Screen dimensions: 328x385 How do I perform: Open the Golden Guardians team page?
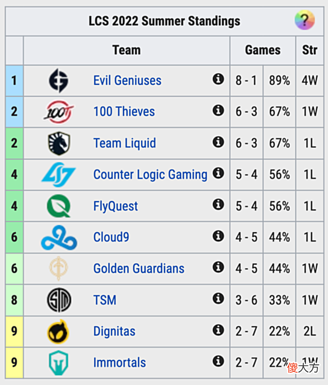pyautogui.click(x=139, y=268)
